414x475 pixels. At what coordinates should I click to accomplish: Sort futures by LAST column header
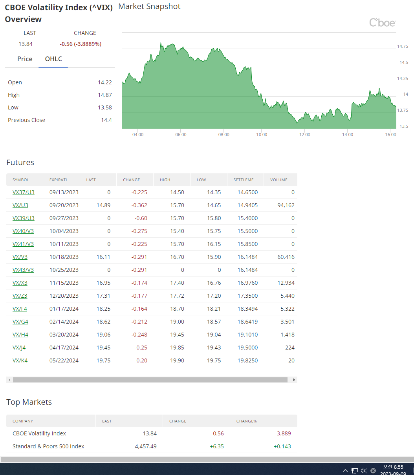(98, 180)
